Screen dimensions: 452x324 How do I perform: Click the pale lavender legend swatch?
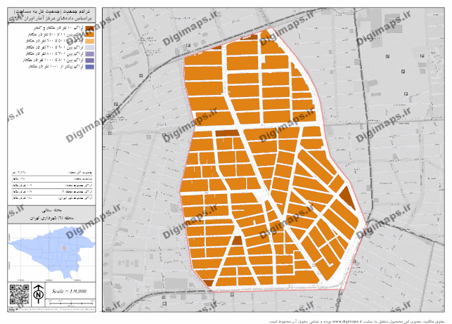click(x=90, y=47)
